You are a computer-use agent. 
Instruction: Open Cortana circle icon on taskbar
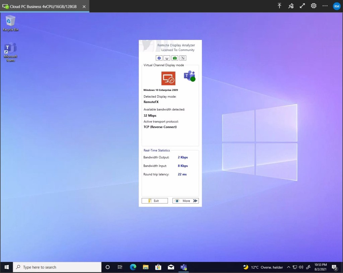click(108, 267)
